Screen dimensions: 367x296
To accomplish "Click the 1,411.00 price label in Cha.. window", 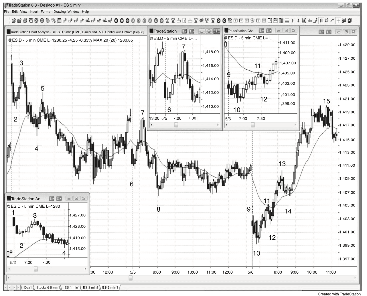I will 287,43.
